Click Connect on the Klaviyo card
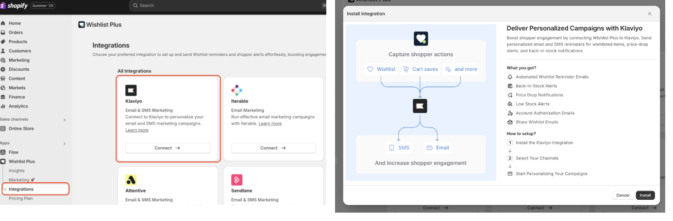Screen dimensions: 673x221 click(168, 148)
